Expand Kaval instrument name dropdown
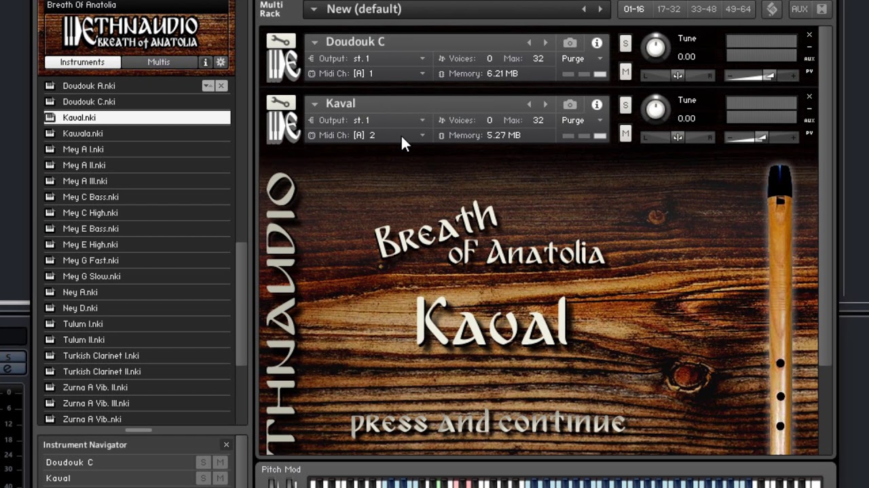869x488 pixels. pos(314,104)
